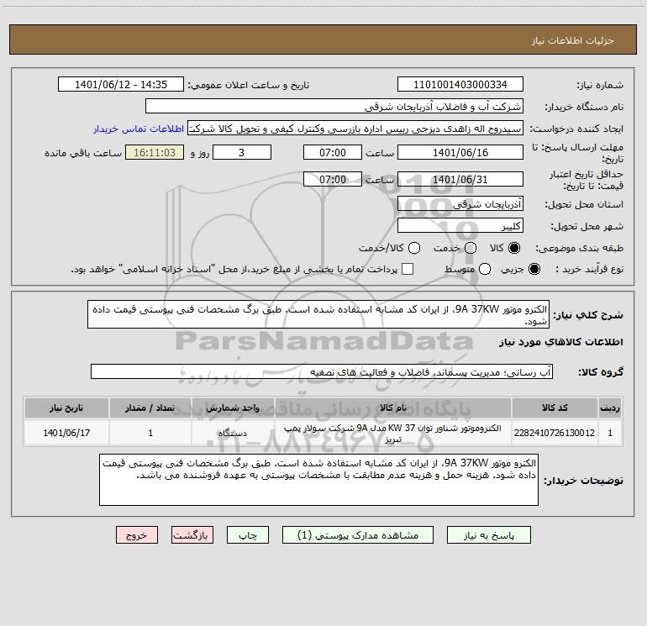Click the تاریخ نیاز column header

66,408
